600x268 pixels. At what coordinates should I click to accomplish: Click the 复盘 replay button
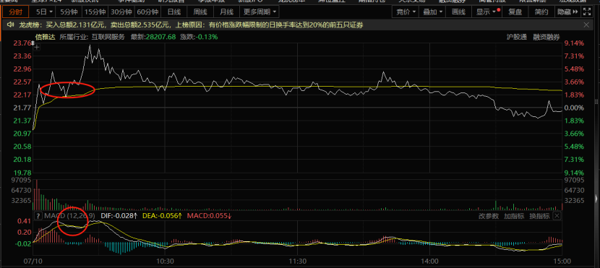tap(515, 12)
